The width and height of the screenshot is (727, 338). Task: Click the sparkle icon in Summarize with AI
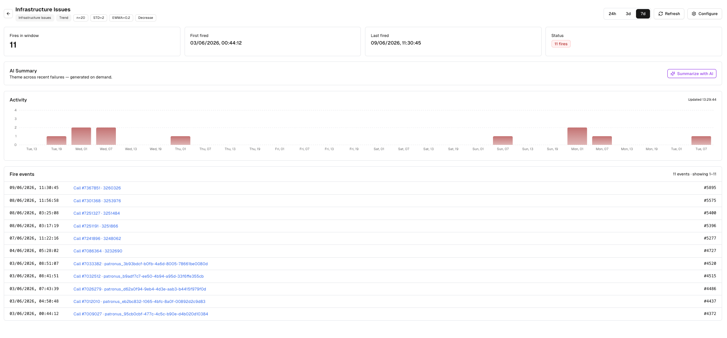[x=673, y=74]
